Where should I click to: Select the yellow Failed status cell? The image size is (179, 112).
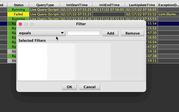[18, 14]
